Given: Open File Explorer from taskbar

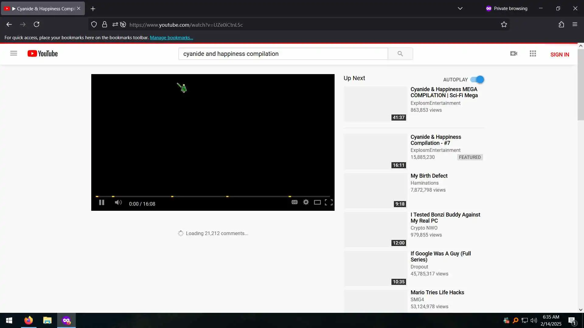Looking at the screenshot, I should click(x=47, y=320).
